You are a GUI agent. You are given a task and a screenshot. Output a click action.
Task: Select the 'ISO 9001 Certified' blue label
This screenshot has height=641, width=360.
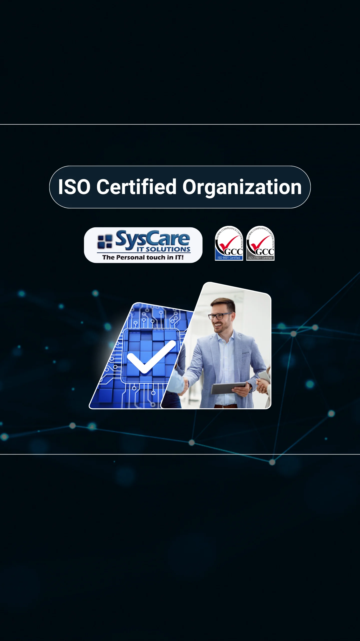(x=229, y=258)
